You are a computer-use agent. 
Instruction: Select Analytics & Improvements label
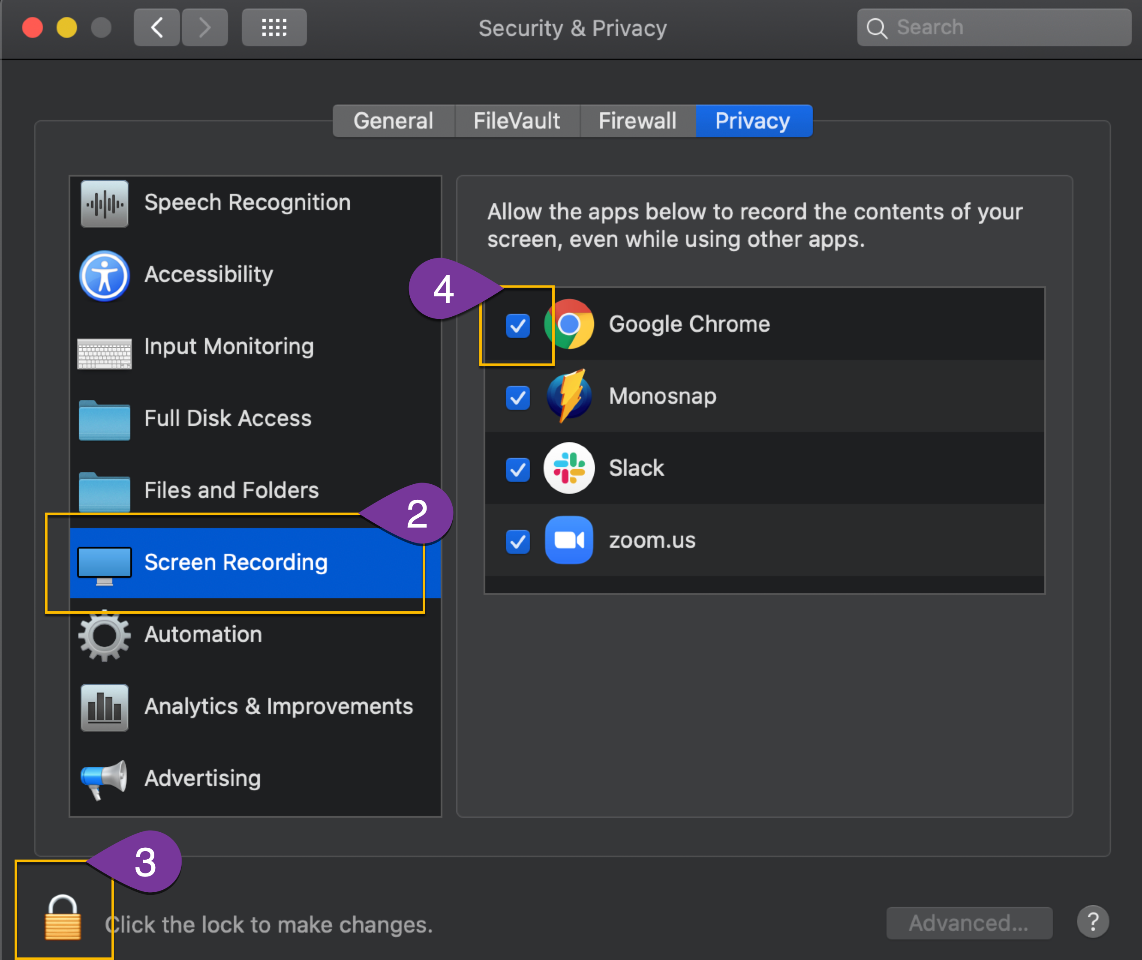279,706
